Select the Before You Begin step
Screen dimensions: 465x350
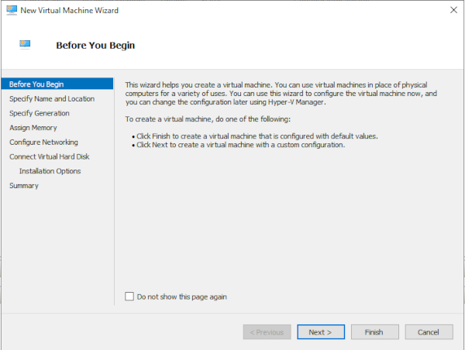(36, 84)
